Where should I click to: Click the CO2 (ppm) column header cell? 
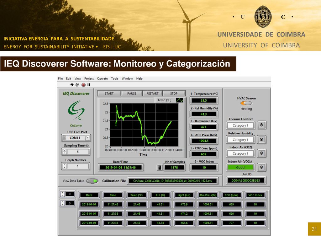point(232,195)
